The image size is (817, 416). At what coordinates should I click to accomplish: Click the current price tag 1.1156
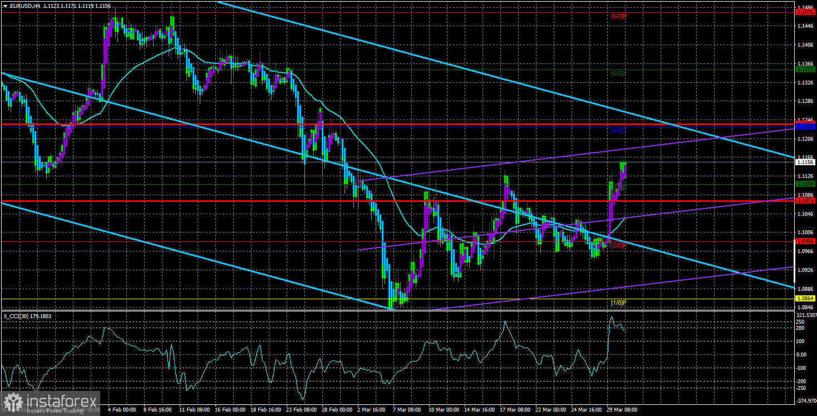(806, 162)
